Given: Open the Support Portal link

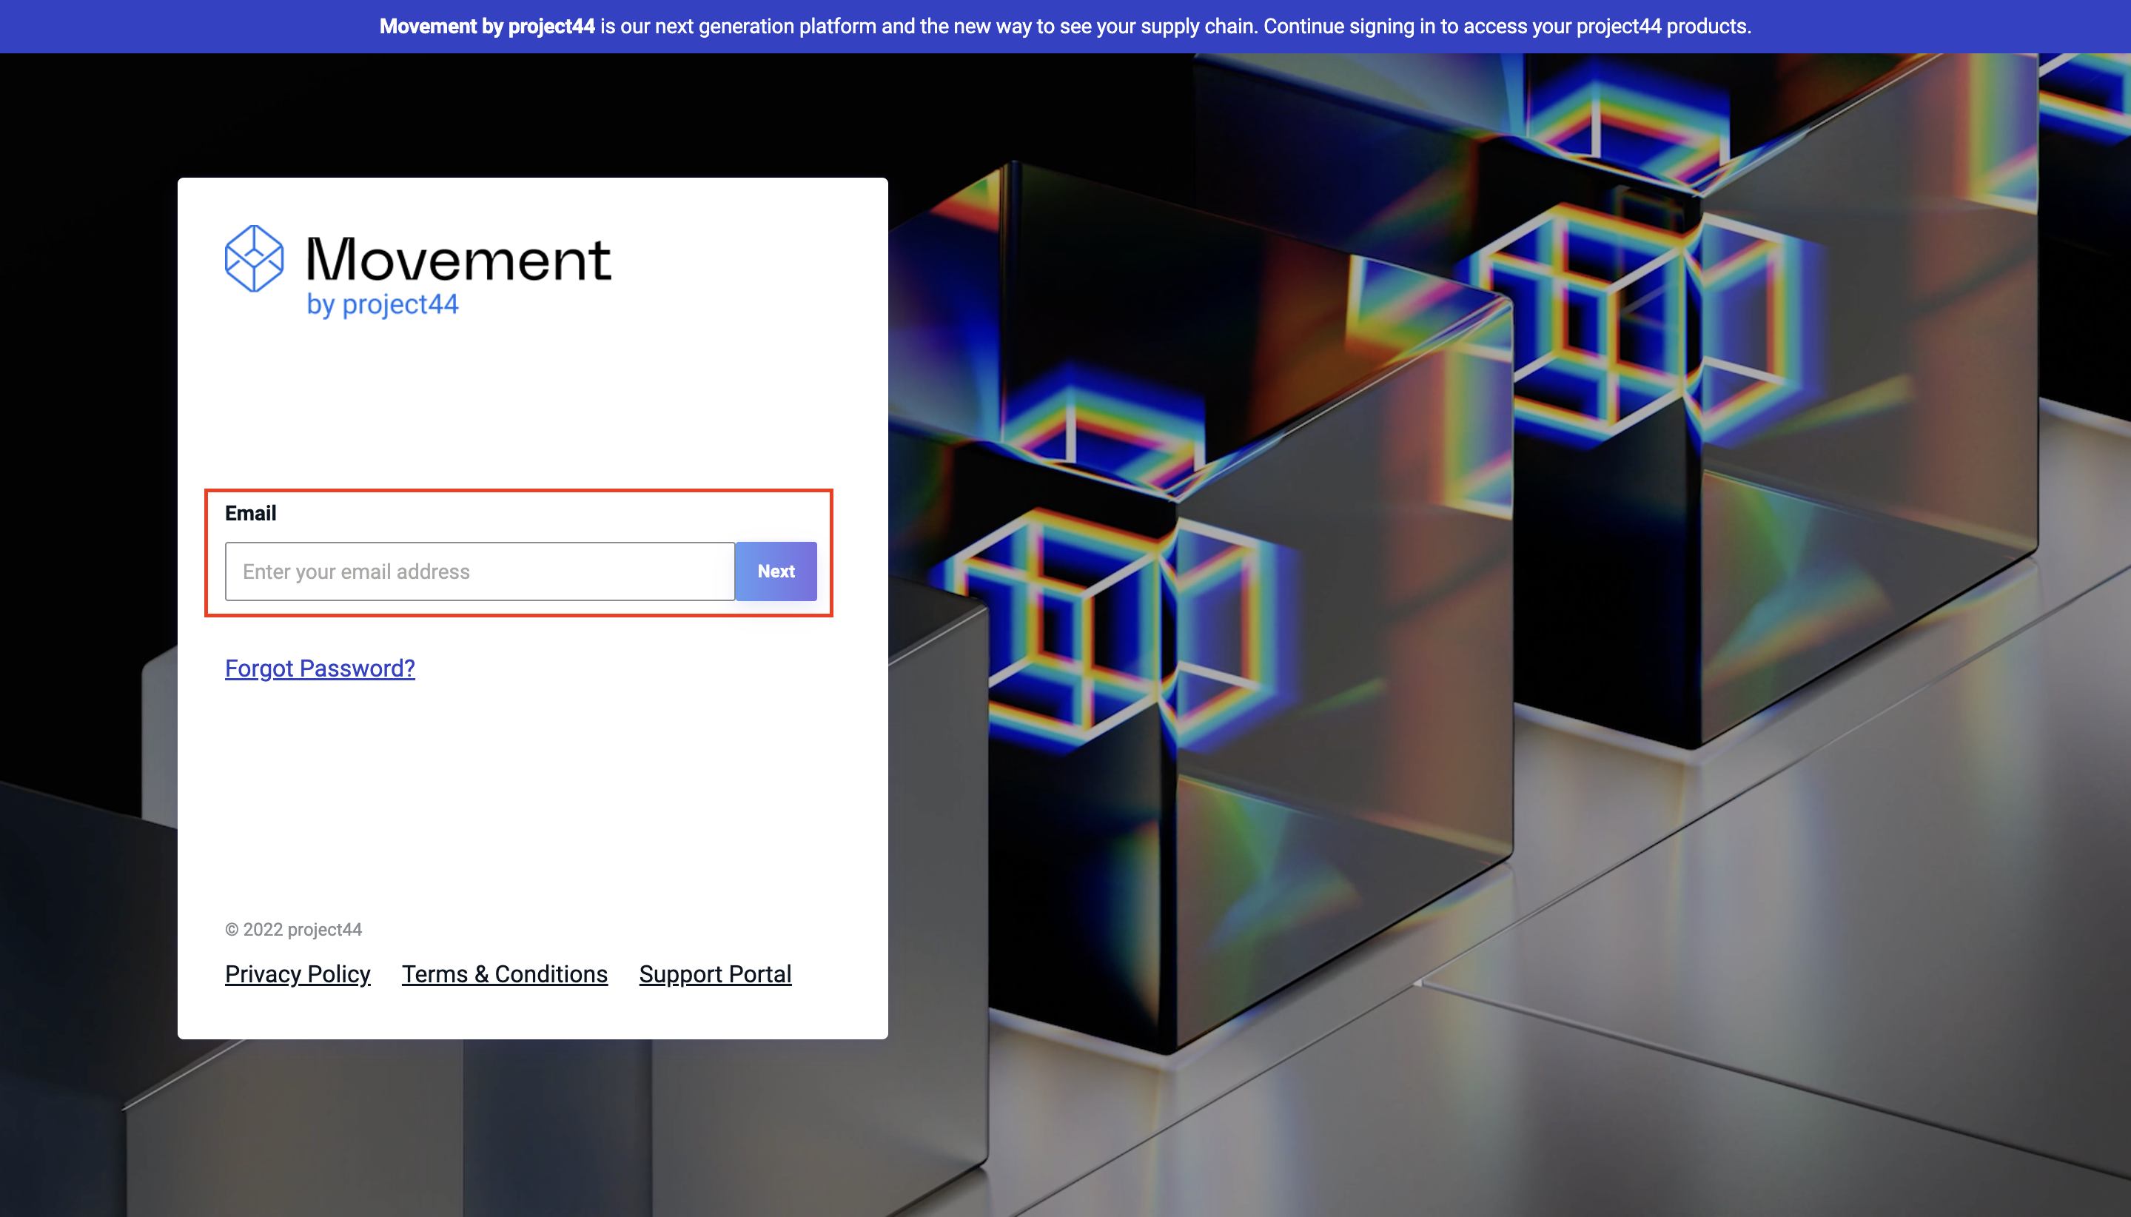Looking at the screenshot, I should click(715, 975).
